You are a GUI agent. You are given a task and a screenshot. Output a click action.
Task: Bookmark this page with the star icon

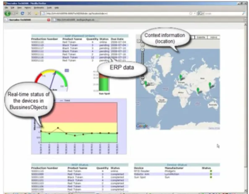[x=191, y=13]
